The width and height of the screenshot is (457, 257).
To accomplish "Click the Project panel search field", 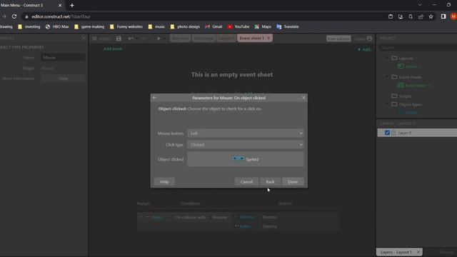I will pos(418,48).
